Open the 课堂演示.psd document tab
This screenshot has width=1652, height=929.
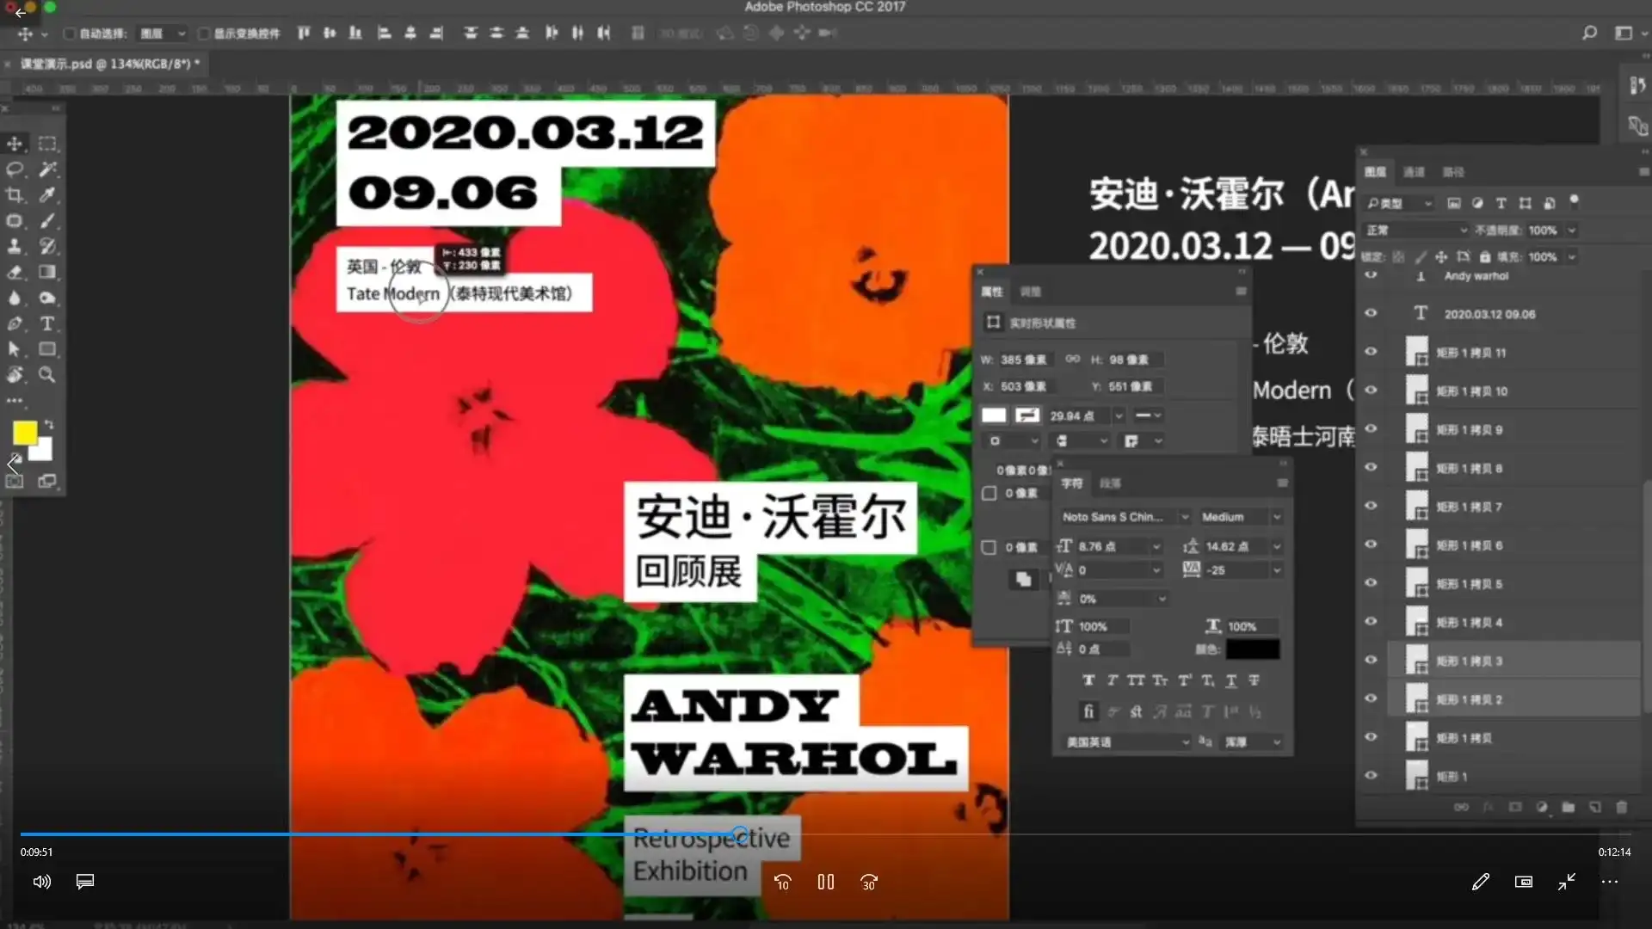[108, 64]
